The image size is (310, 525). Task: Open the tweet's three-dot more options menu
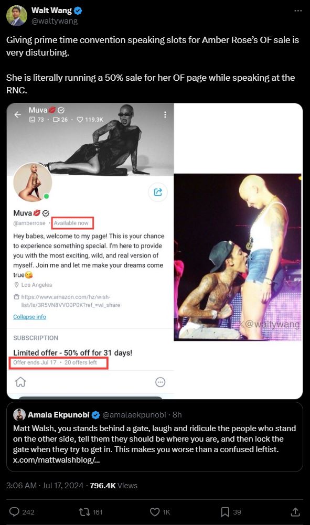297,10
